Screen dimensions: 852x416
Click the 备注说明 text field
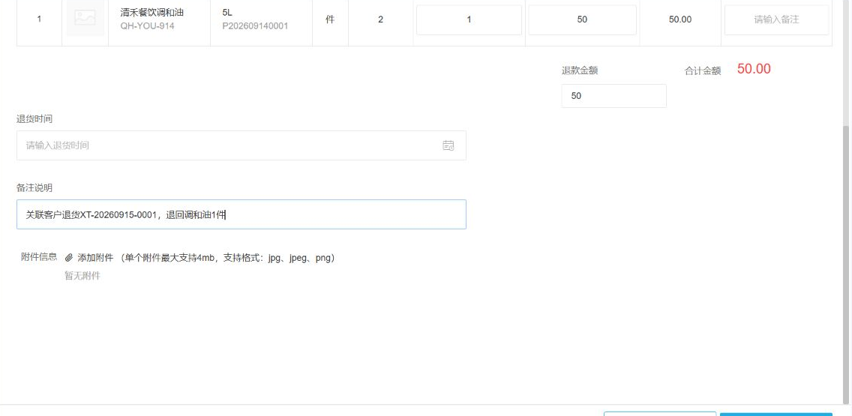[241, 214]
